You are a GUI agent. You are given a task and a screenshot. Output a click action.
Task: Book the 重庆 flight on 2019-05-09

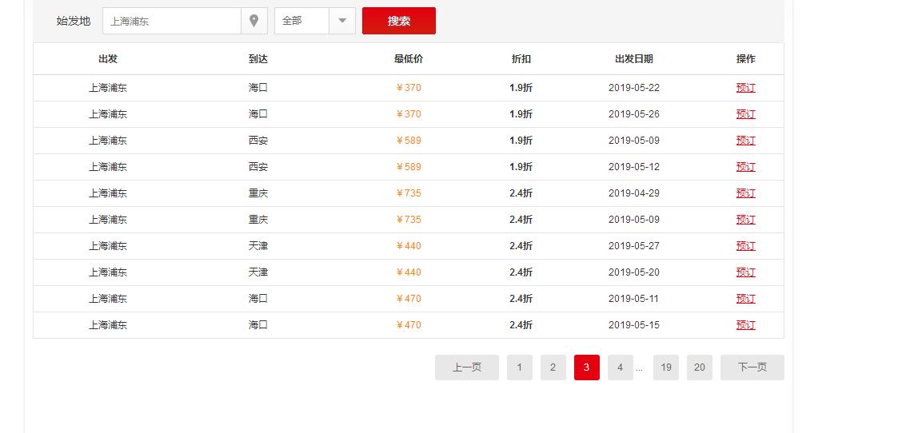pyautogui.click(x=746, y=220)
